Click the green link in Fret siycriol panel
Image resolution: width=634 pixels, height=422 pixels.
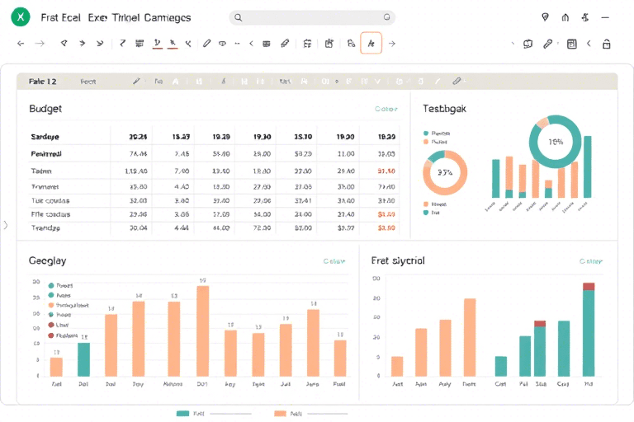pos(590,261)
